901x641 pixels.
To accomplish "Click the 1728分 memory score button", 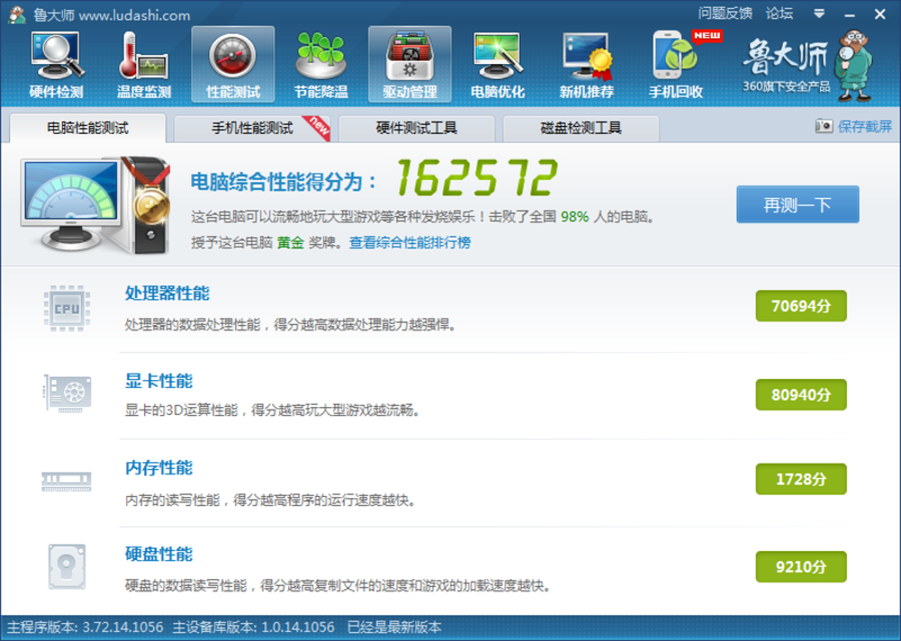I will point(801,479).
